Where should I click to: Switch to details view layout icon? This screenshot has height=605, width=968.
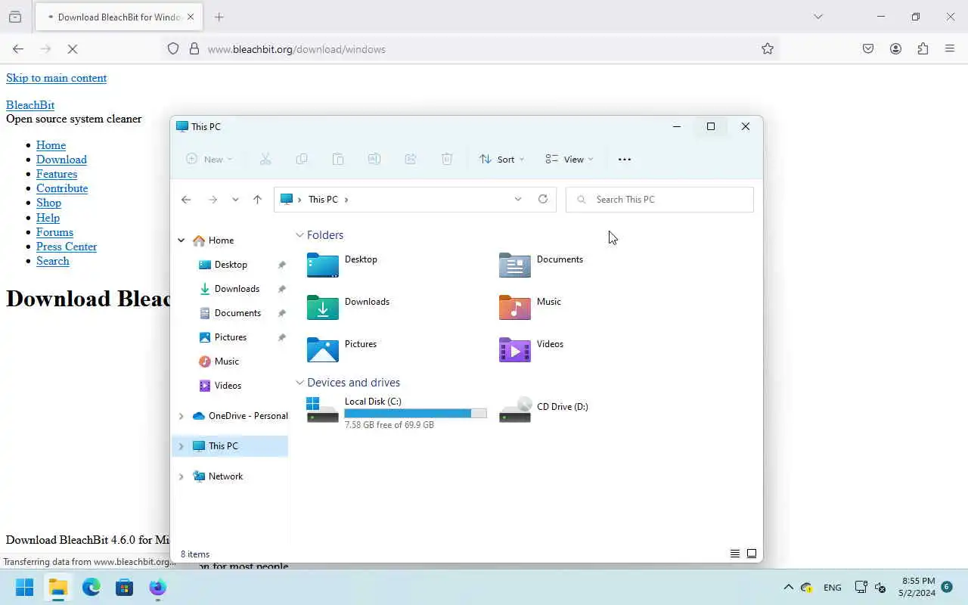click(x=735, y=554)
